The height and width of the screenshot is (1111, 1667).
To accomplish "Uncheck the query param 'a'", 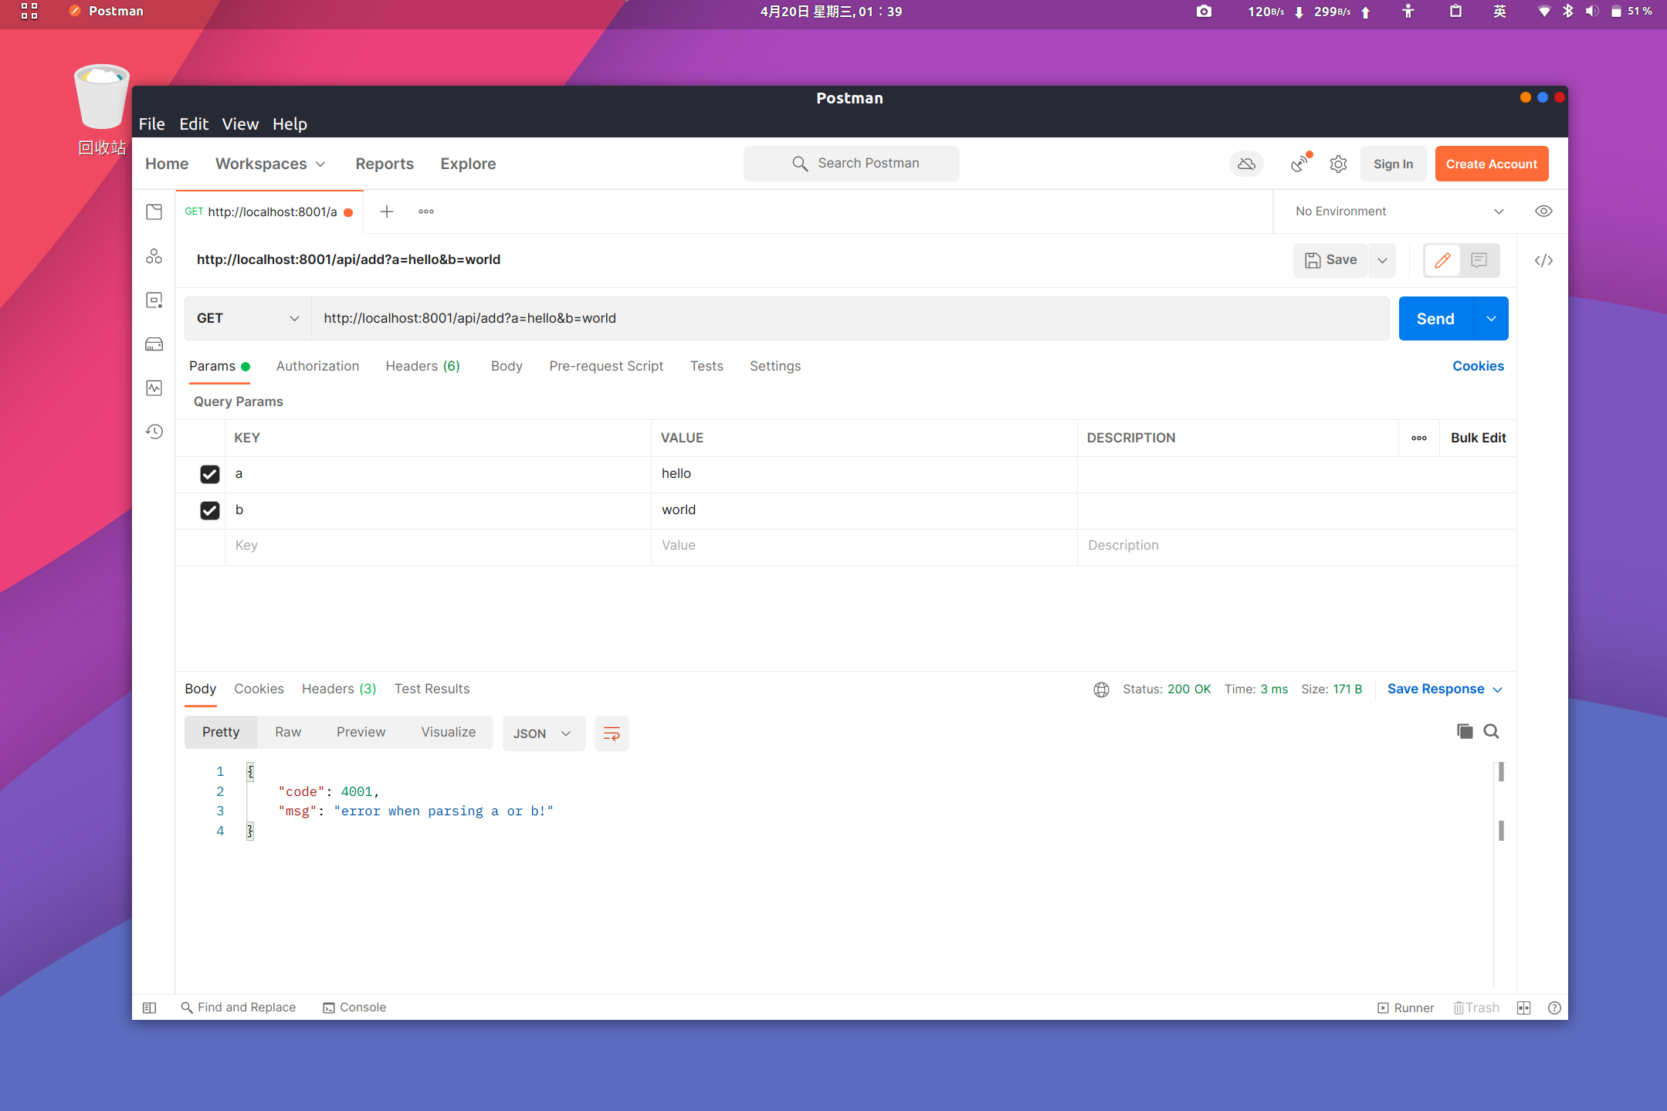I will [x=210, y=474].
